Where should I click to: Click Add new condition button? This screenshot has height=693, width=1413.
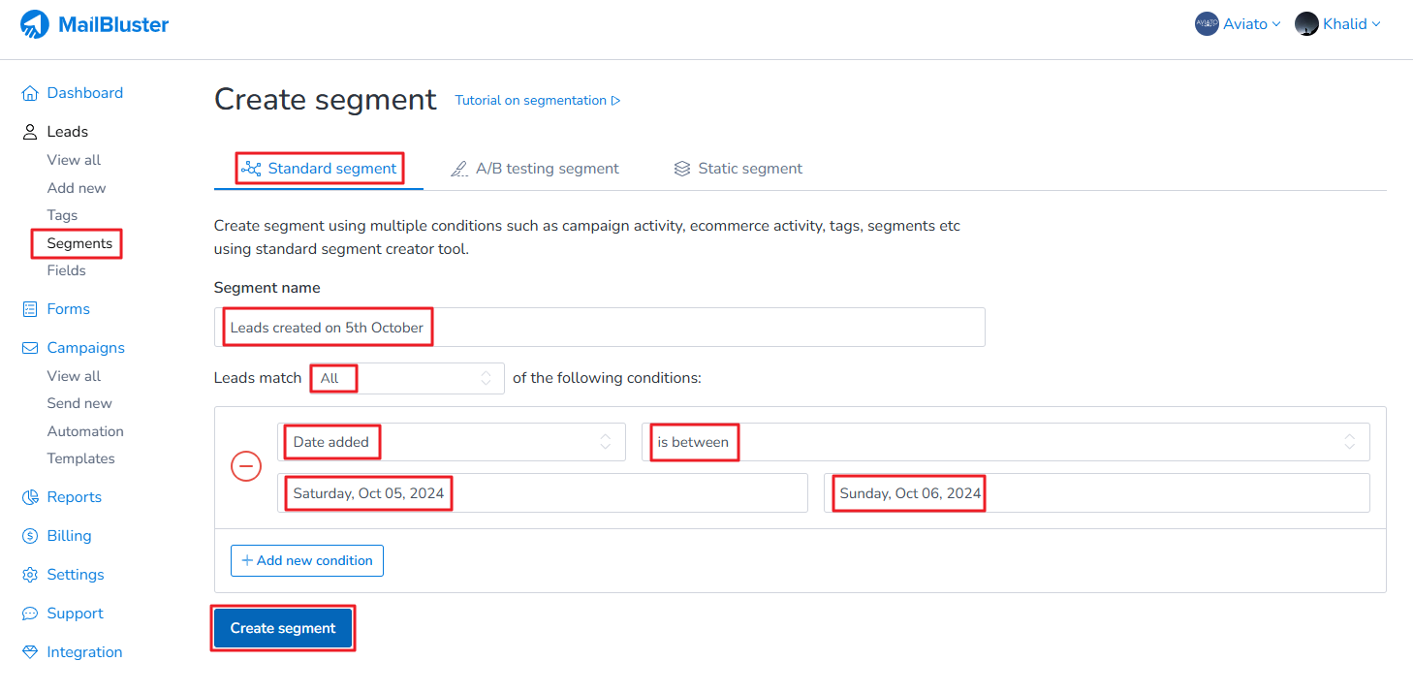pos(307,560)
